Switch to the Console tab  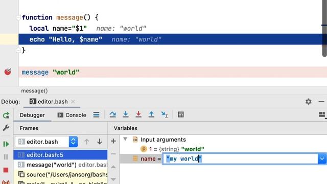tap(72, 115)
